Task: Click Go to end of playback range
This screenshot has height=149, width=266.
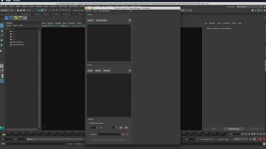Action: point(264,134)
